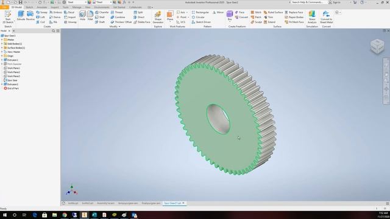
Task: Select the Revolve tool
Action: click(30, 16)
